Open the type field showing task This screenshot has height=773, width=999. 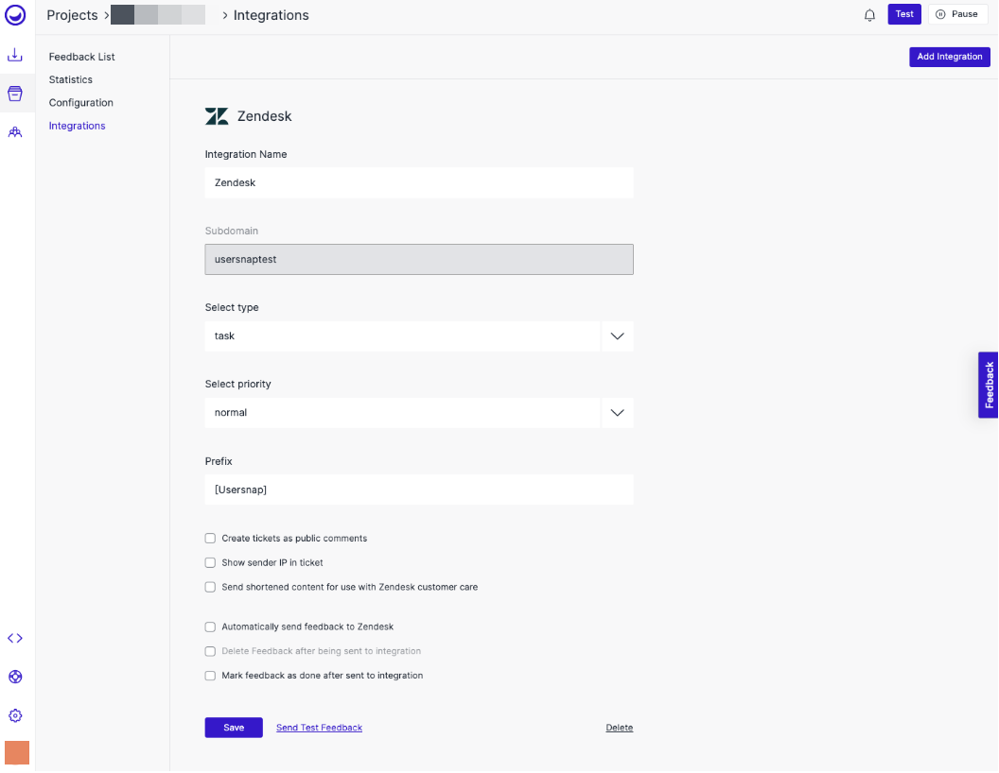(x=403, y=335)
